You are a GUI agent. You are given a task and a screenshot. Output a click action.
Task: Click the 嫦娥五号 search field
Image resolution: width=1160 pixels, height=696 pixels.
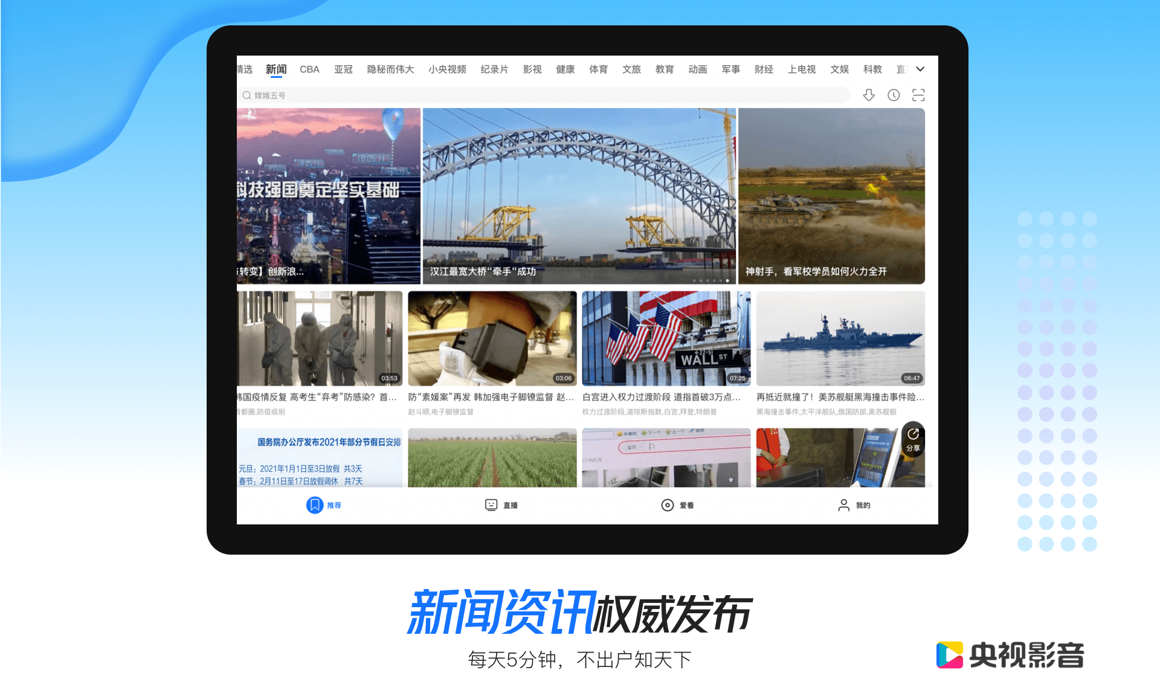(x=544, y=95)
